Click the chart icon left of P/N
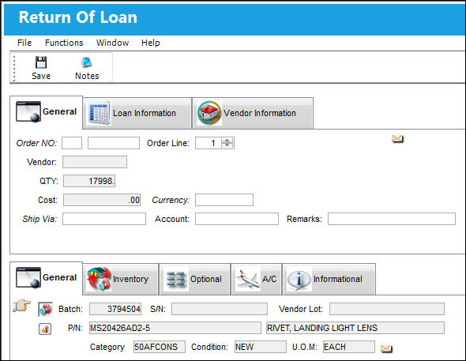The image size is (466, 361). (x=45, y=329)
